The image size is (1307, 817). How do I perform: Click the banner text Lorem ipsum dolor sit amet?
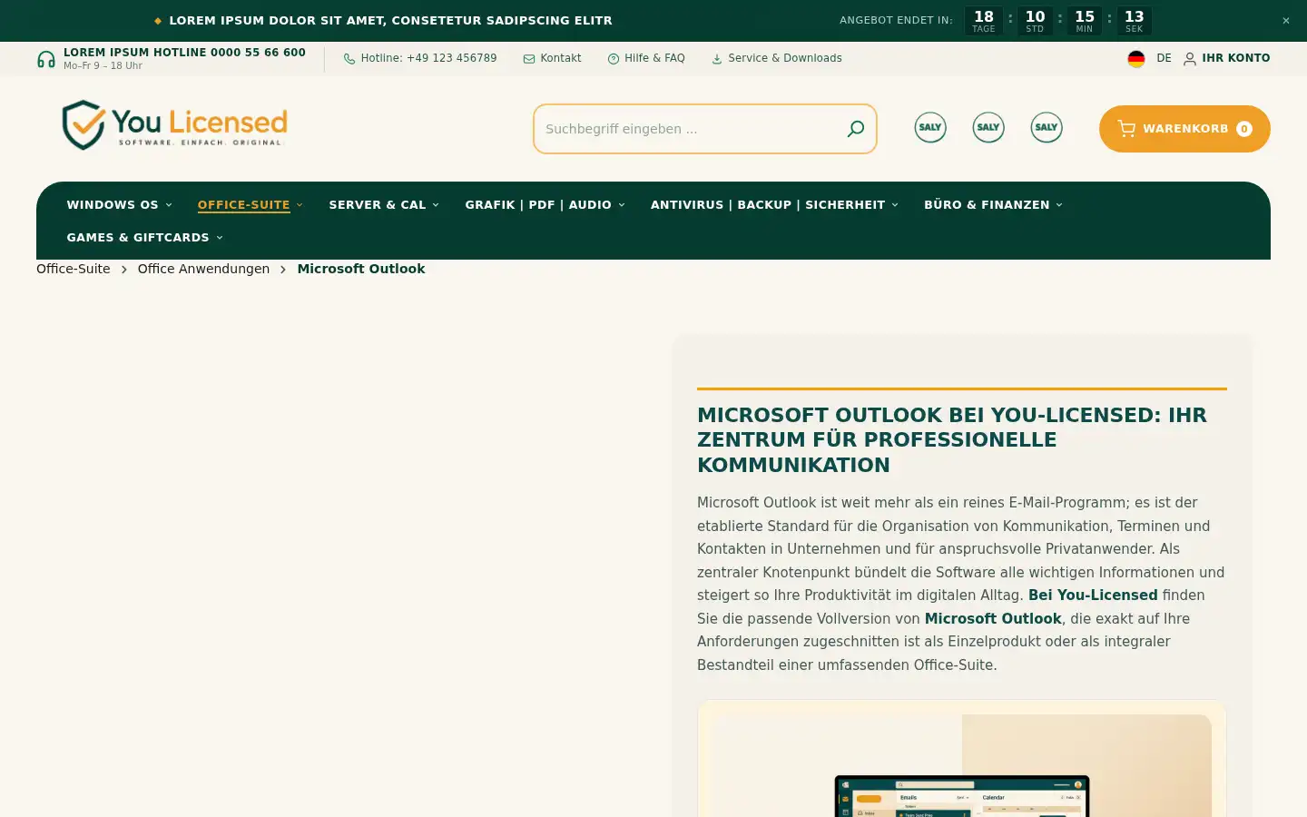tap(390, 21)
